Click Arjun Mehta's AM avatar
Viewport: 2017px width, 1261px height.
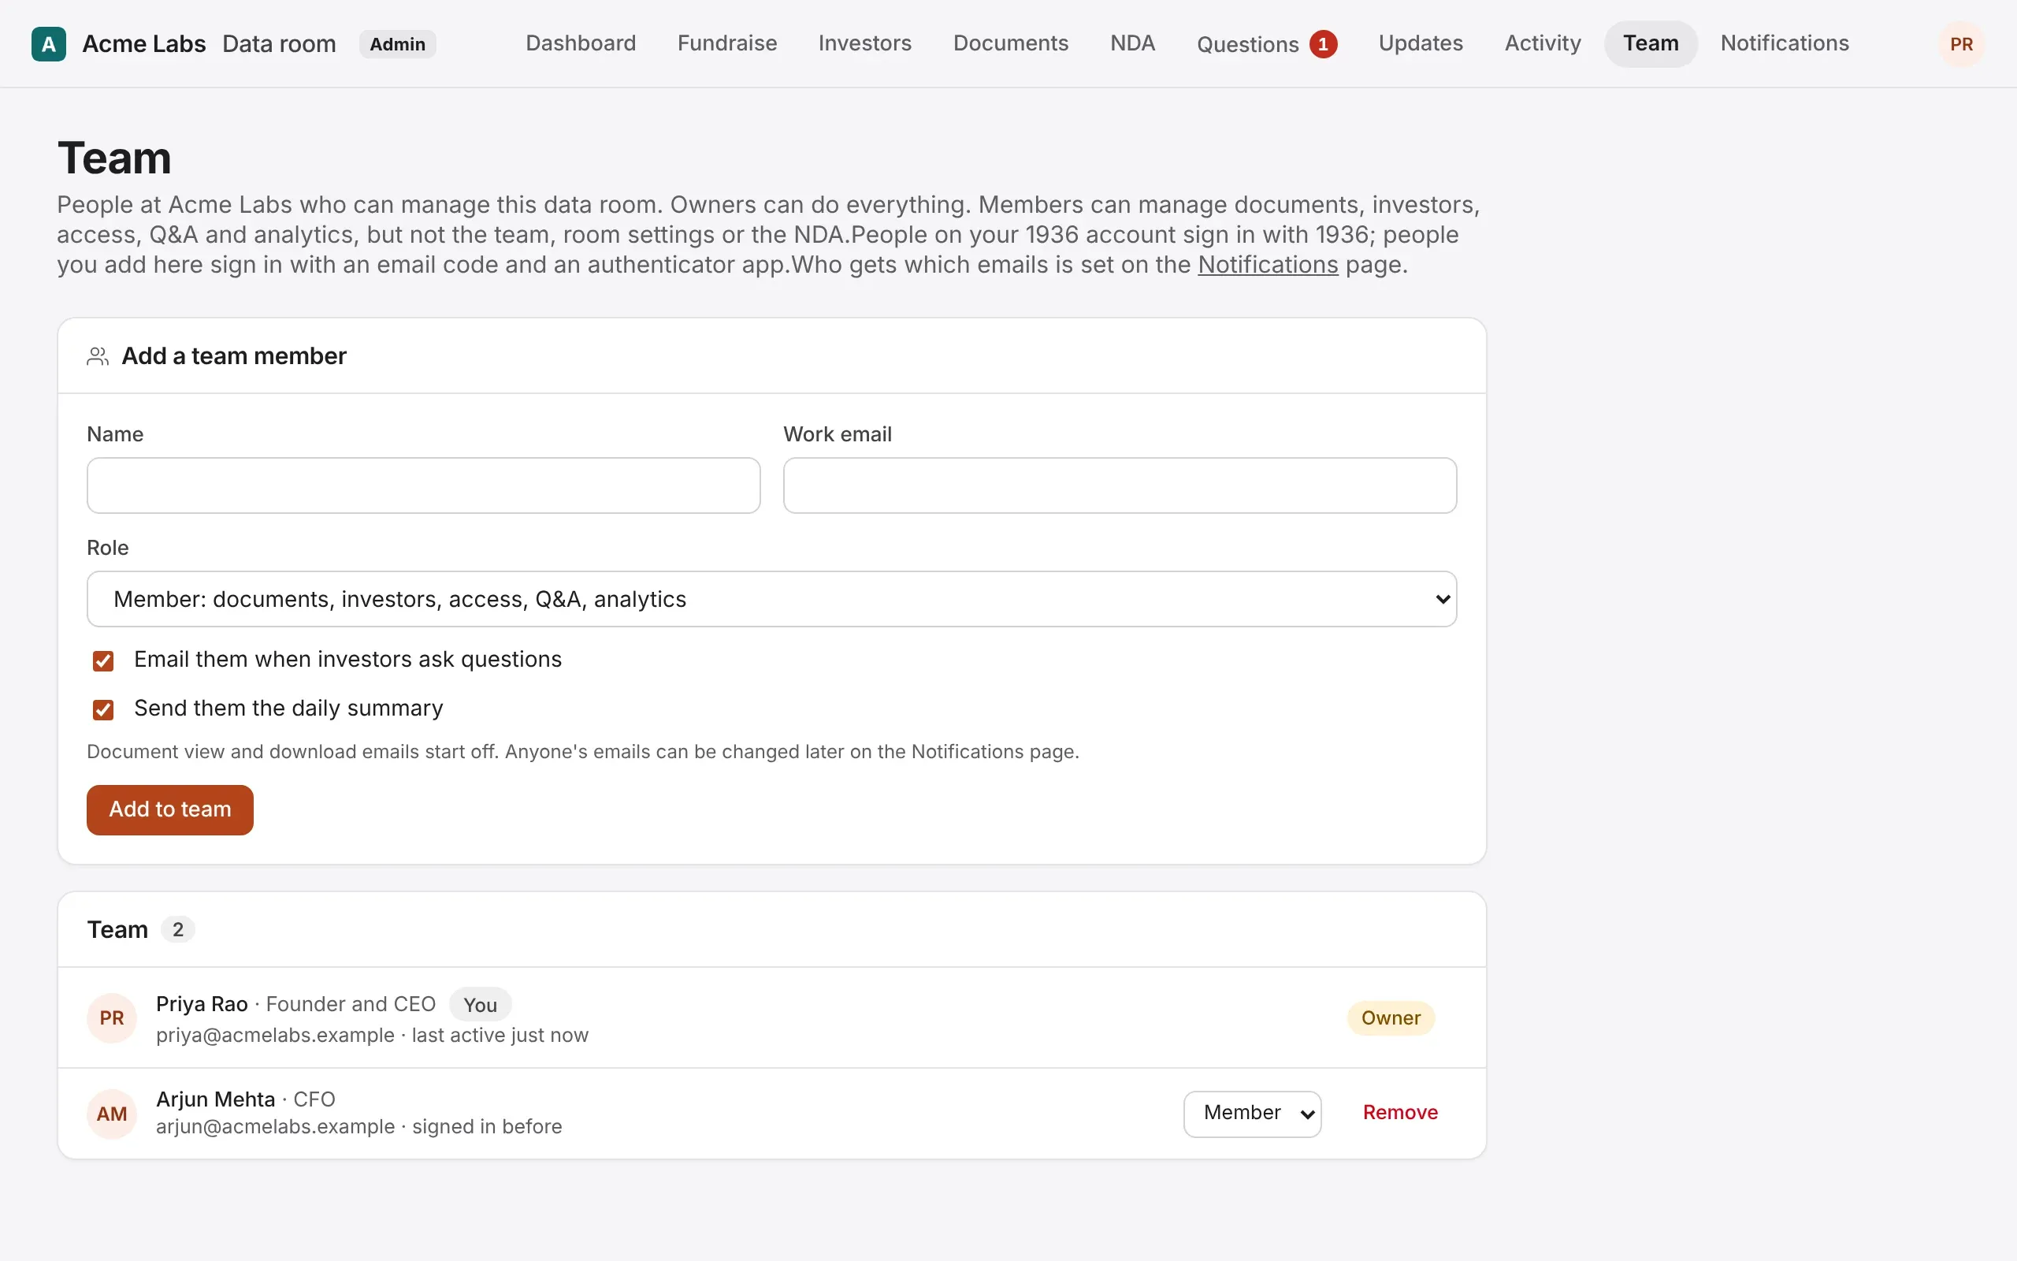point(112,1114)
